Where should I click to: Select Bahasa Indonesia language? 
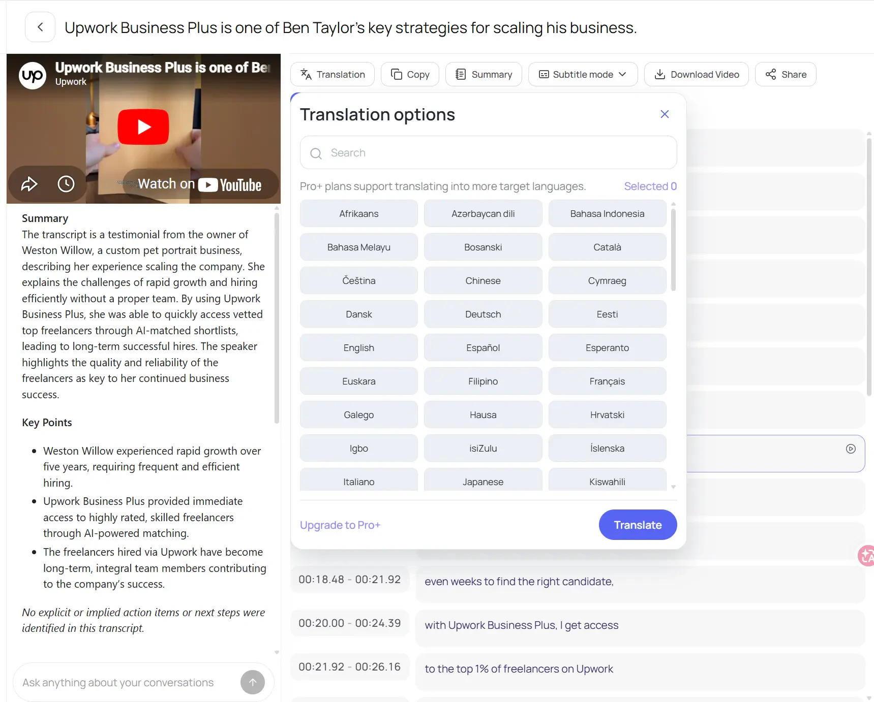[x=607, y=213]
